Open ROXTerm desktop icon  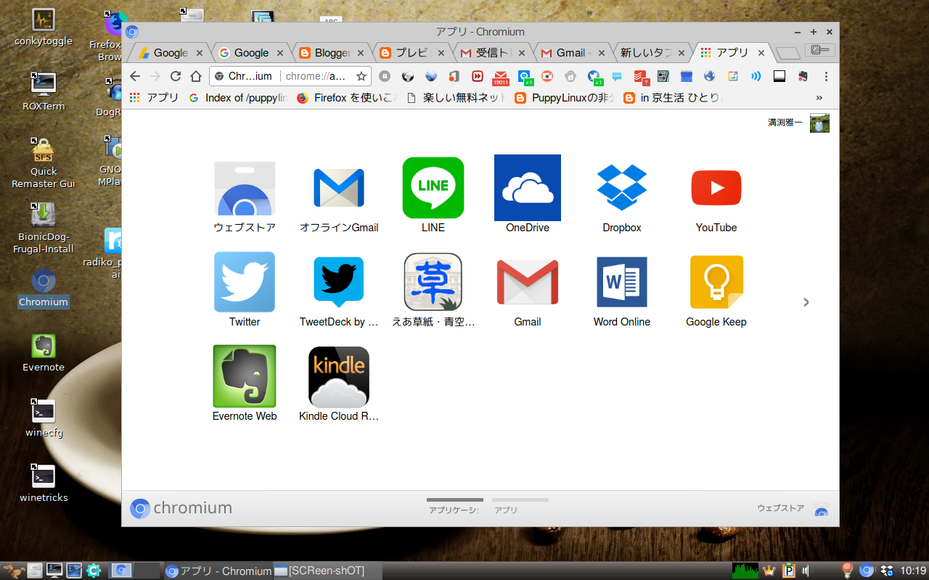click(44, 91)
